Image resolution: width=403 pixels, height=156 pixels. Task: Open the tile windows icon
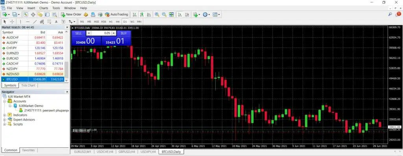tap(172, 15)
